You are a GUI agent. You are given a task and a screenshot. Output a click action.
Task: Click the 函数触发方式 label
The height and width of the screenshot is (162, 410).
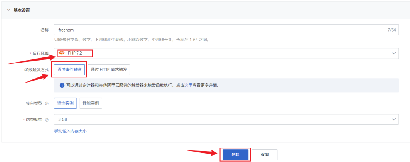tap(36, 70)
